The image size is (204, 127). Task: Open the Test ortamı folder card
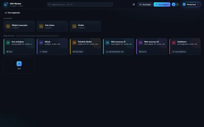pyautogui.click(x=52, y=26)
